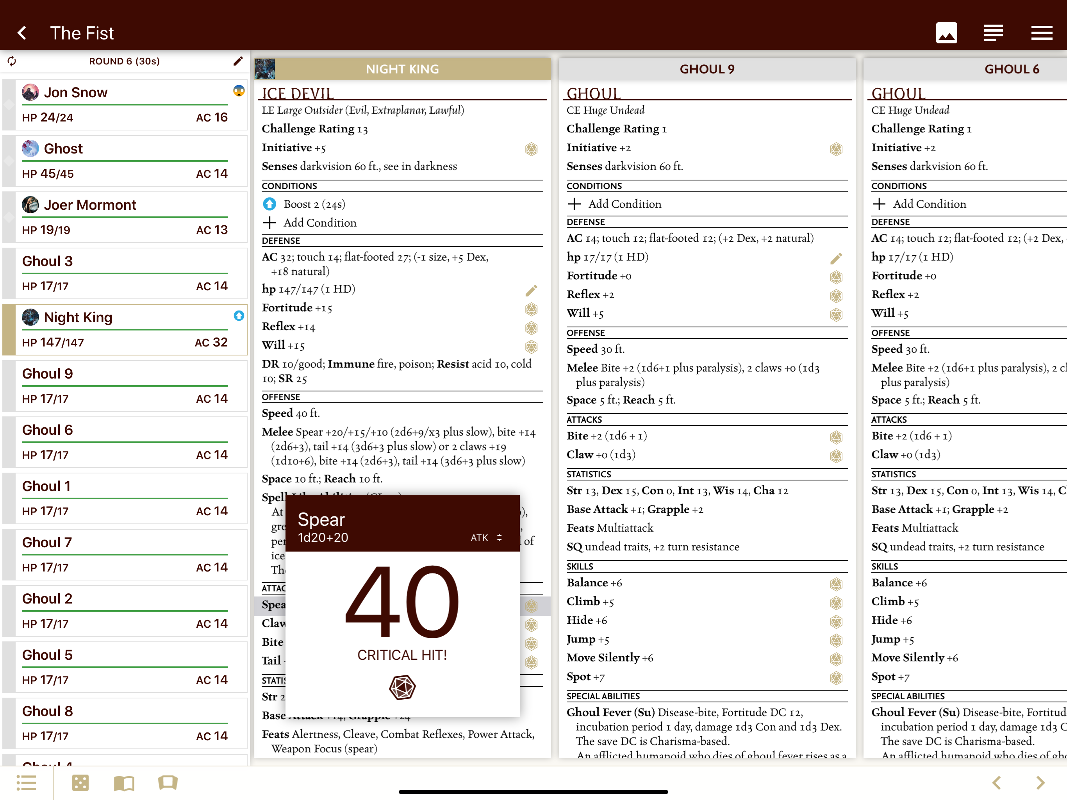
Task: Select Ghoul 7 in initiative list
Action: [125, 555]
